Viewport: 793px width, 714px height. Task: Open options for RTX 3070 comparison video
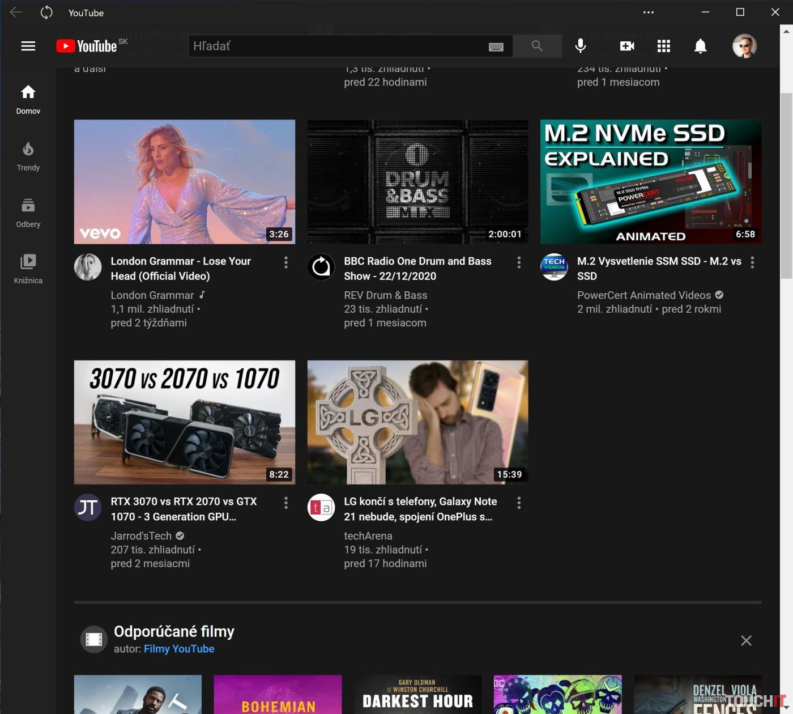[x=285, y=503]
